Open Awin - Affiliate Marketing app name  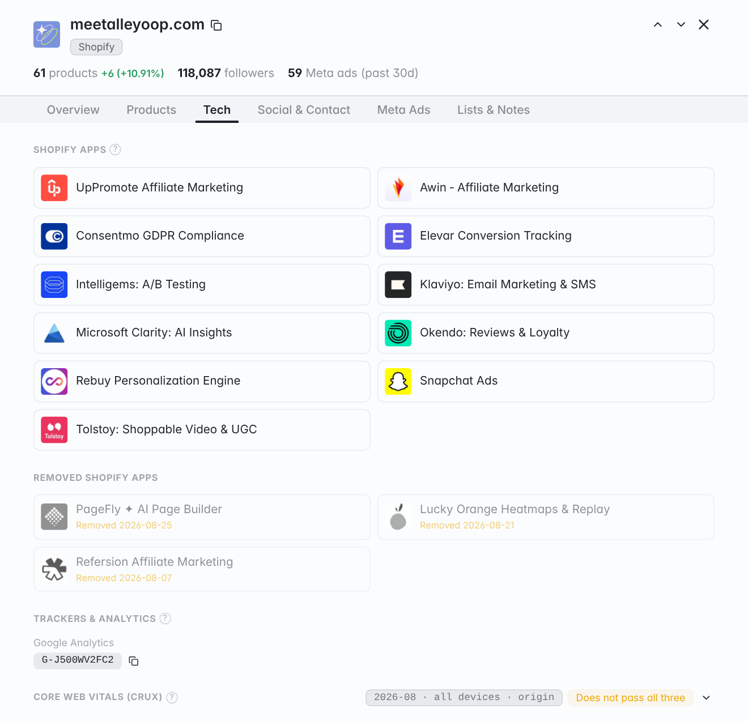click(x=490, y=187)
